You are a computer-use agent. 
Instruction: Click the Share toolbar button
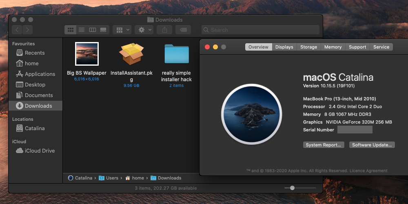coord(164,30)
